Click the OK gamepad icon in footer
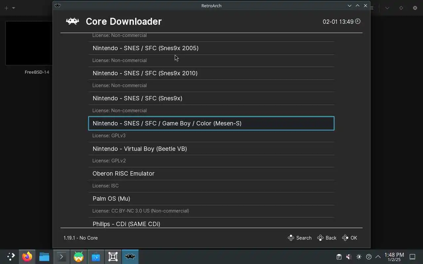The image size is (423, 264). coord(345,238)
